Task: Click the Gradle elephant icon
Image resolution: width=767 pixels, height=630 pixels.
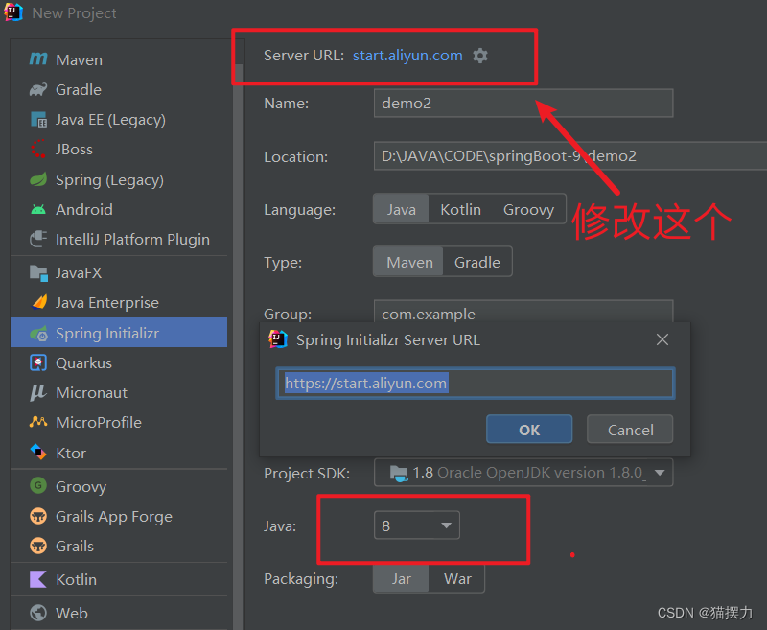Action: tap(38, 89)
